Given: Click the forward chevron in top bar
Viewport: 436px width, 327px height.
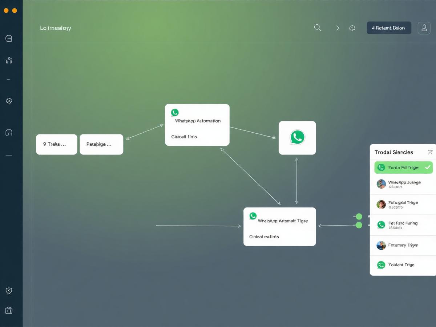Looking at the screenshot, I should (x=338, y=28).
